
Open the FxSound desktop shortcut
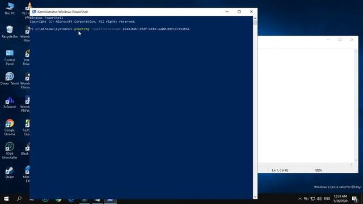click(10, 103)
